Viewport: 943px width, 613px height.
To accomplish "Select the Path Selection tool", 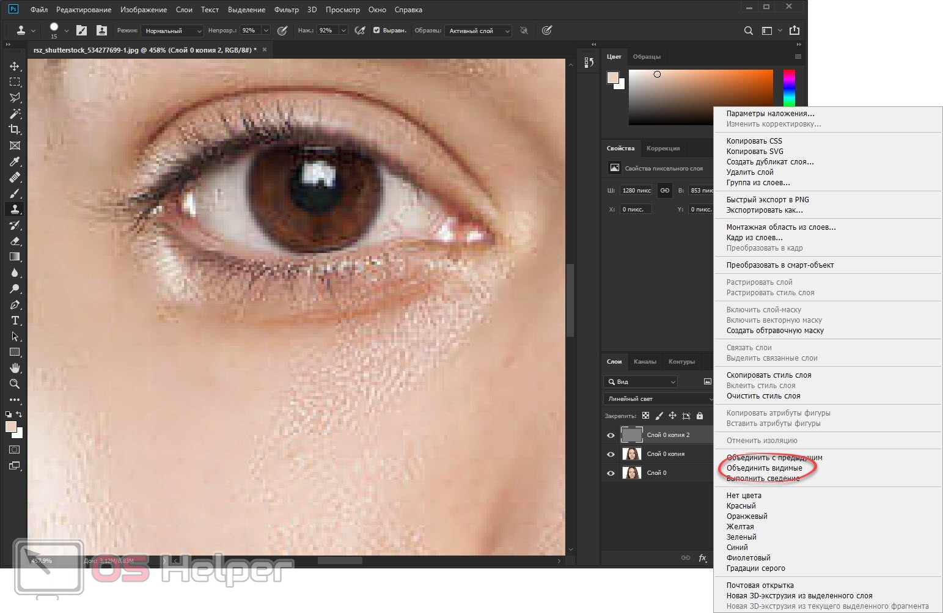I will tap(15, 336).
